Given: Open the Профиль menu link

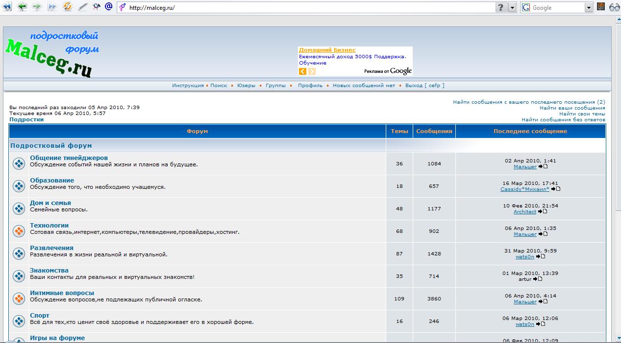Looking at the screenshot, I should 310,86.
